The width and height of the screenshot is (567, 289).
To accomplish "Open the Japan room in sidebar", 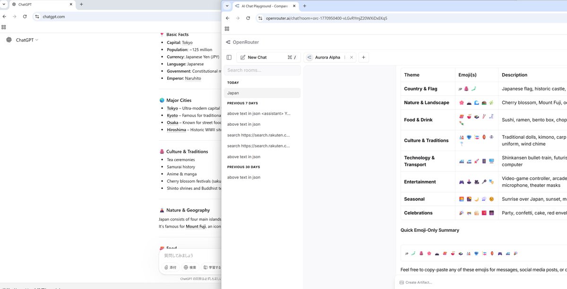I will point(262,93).
